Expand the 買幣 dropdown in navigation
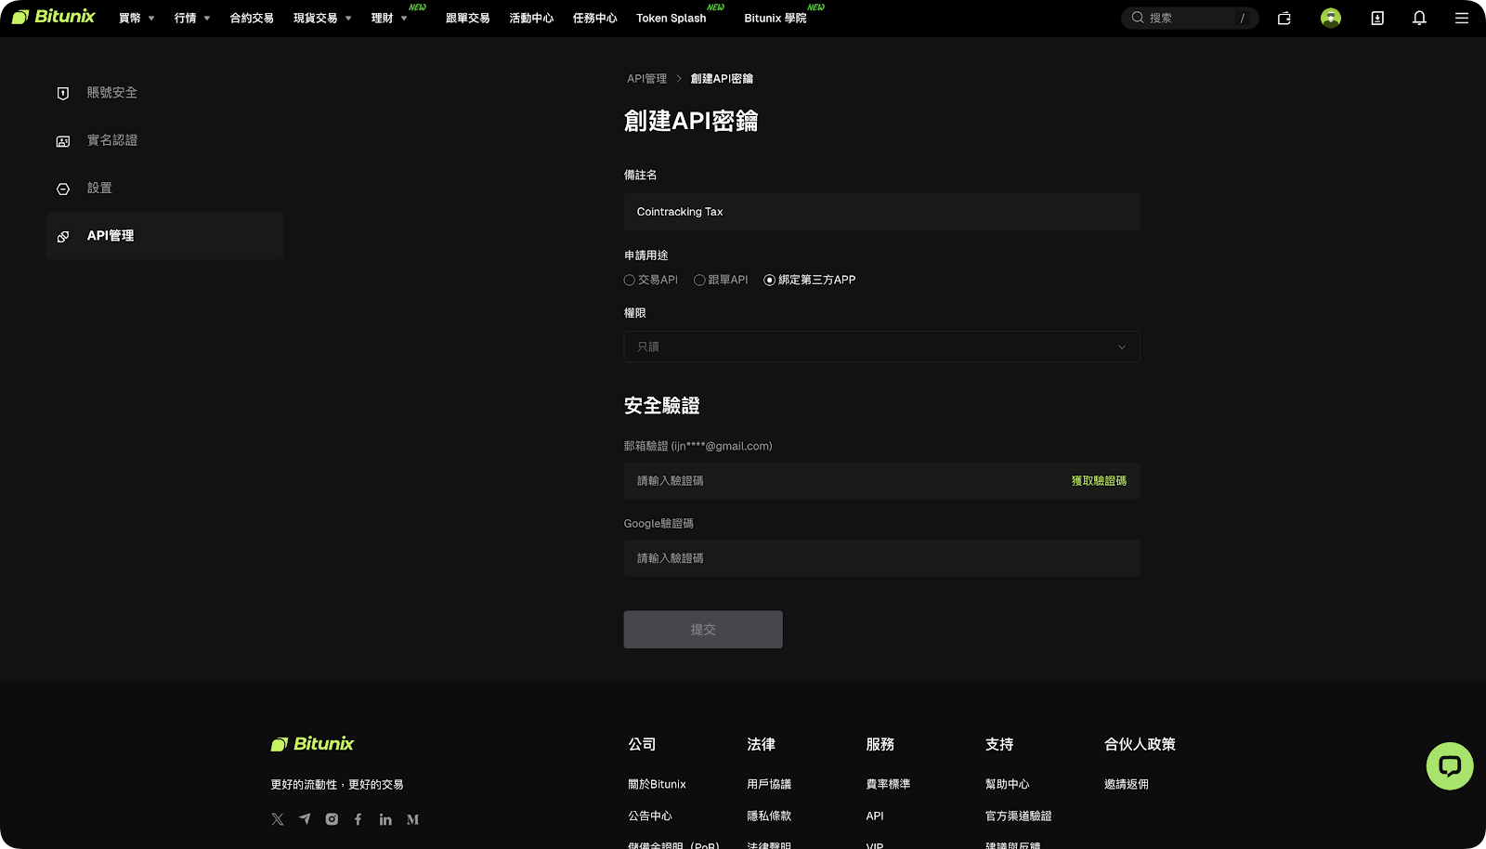 click(x=137, y=18)
